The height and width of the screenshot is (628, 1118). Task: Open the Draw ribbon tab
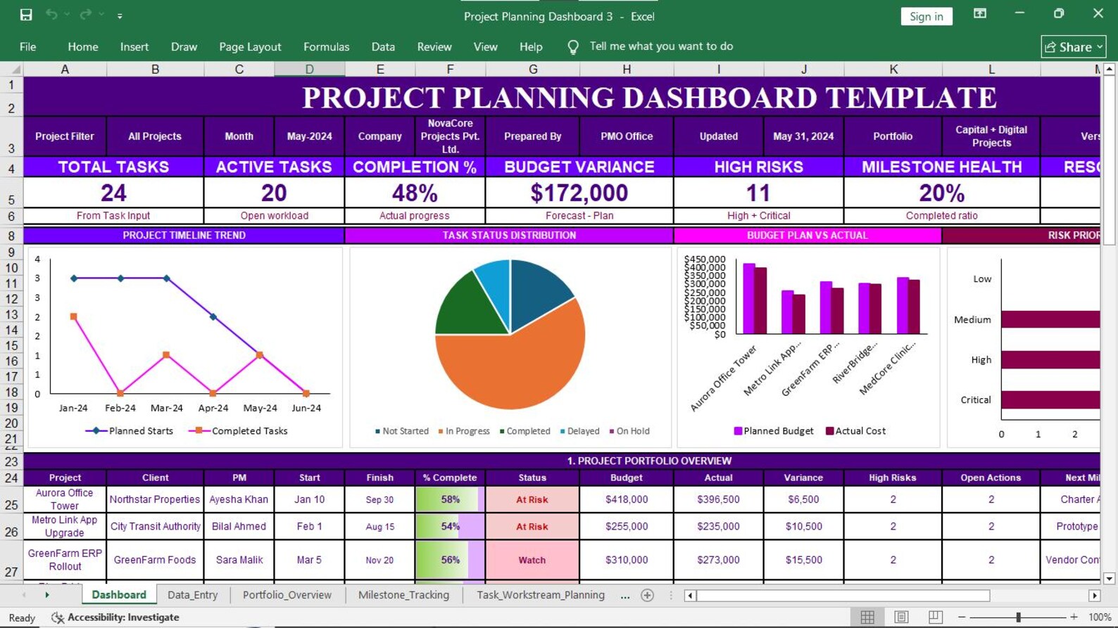point(184,47)
